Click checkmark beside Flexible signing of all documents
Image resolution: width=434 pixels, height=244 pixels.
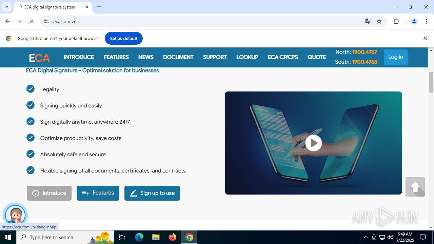pos(31,170)
